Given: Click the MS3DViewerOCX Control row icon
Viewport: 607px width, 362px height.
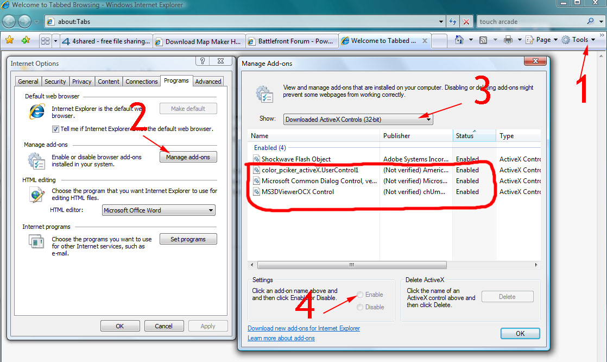Looking at the screenshot, I should 256,191.
